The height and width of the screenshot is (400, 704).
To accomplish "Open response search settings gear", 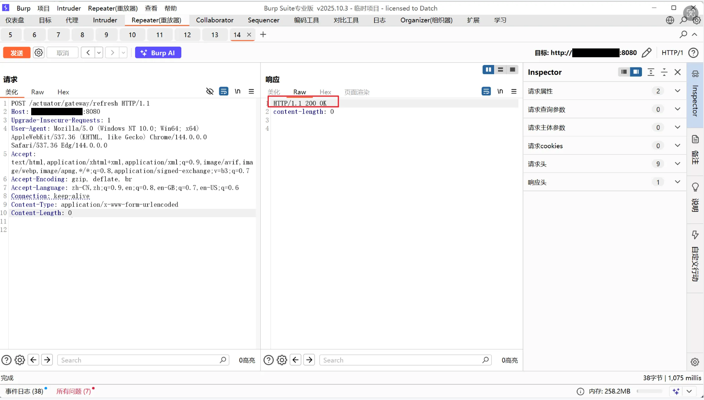I will pos(282,360).
